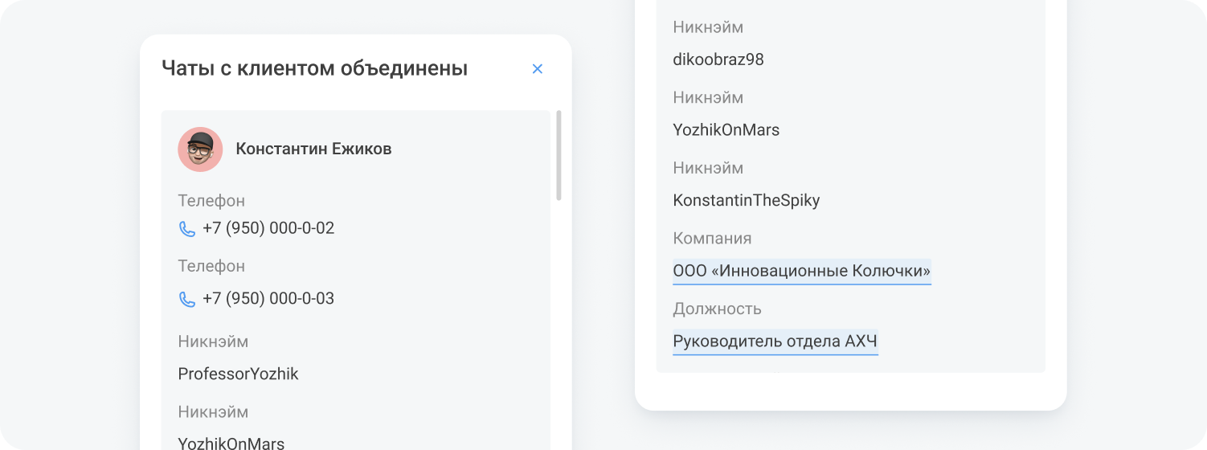Click the first Телефон label
Viewport: 1207px width, 450px height.
click(x=211, y=201)
